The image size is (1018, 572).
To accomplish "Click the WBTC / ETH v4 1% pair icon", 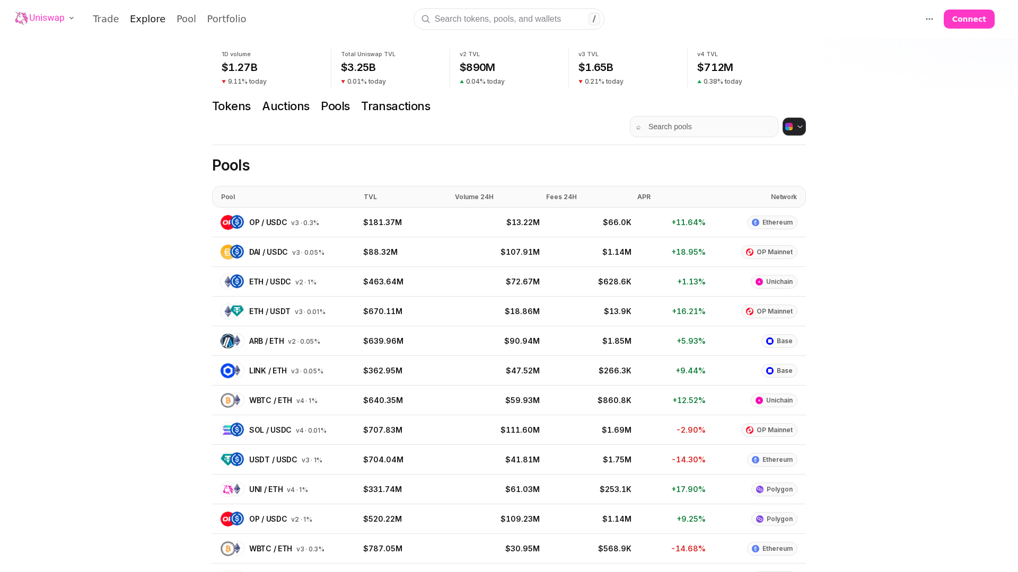I will [x=232, y=400].
